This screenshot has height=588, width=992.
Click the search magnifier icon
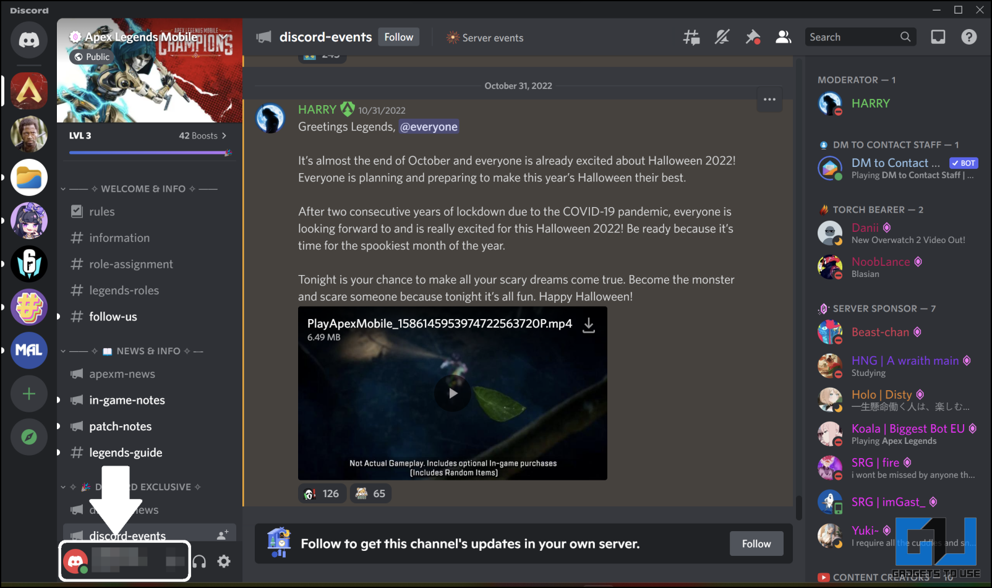coord(905,37)
